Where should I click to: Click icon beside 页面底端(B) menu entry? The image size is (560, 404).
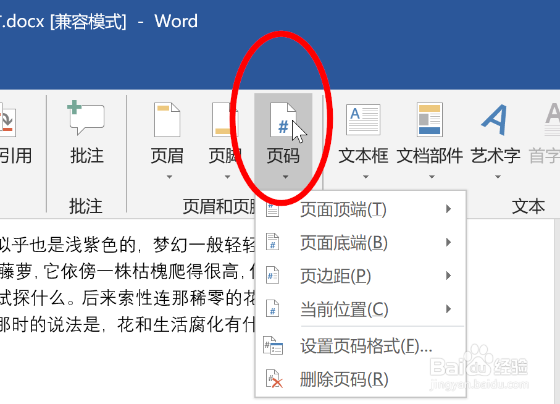pyautogui.click(x=272, y=242)
